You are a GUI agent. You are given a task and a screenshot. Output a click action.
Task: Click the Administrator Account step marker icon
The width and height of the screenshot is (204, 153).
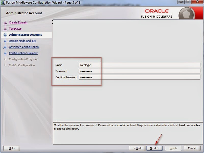tap(5, 35)
